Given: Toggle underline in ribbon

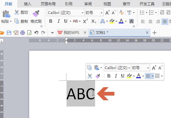Looking at the screenshot, I should [x=66, y=21].
